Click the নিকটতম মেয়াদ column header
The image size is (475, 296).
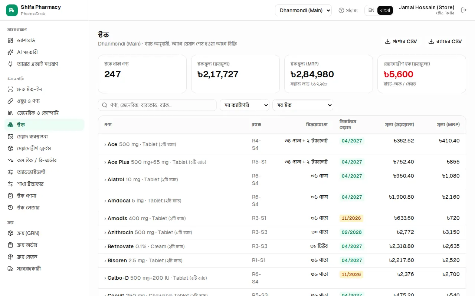pos(348,125)
